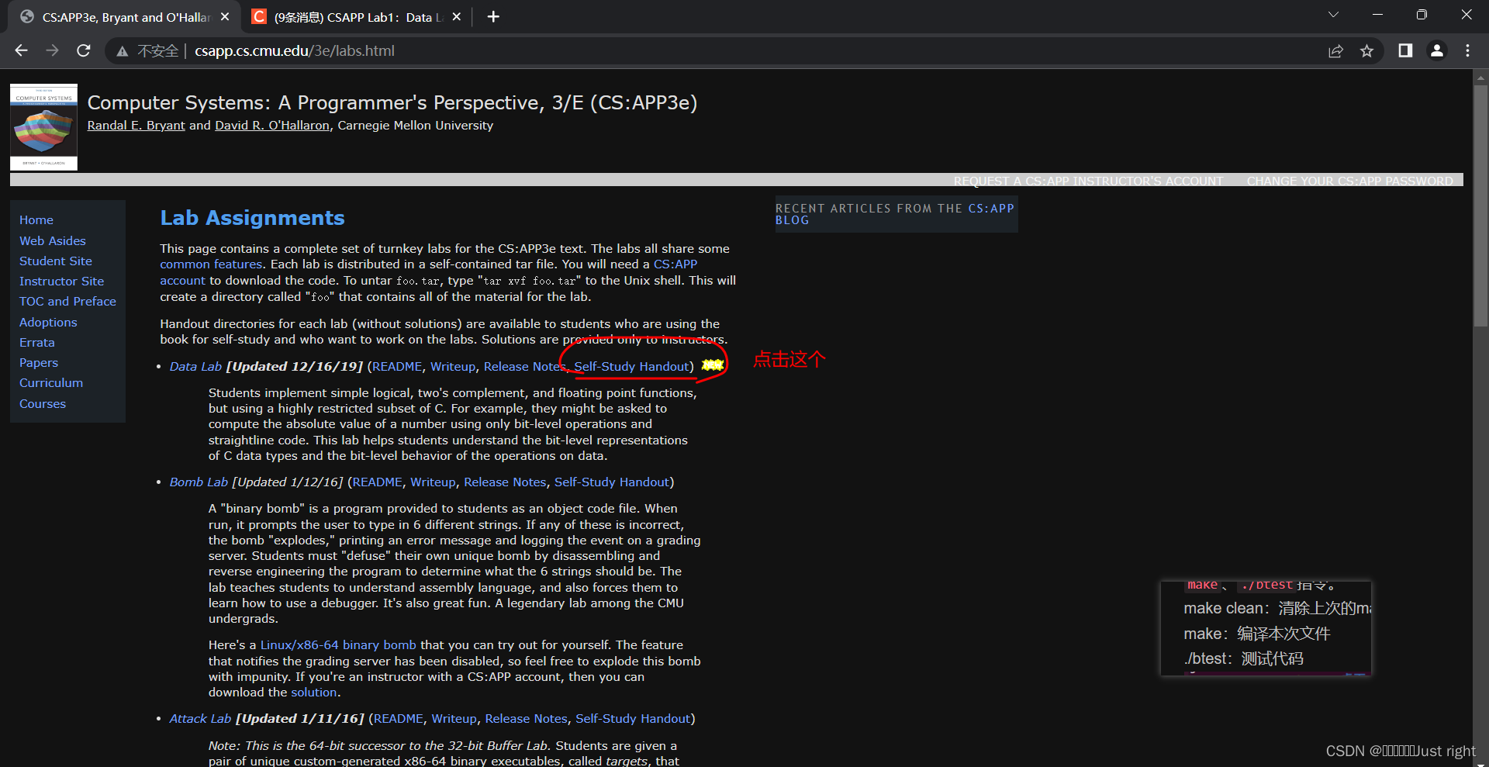The height and width of the screenshot is (767, 1489).
Task: Open Bomb Lab Self-Study Handout link
Action: tap(612, 482)
